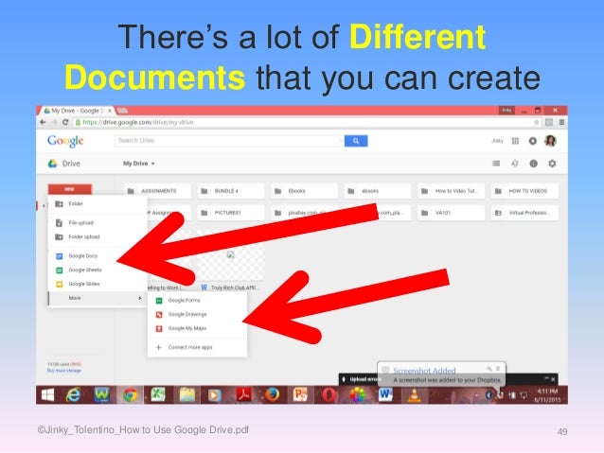604x453 pixels.
Task: Open the Google apps grid
Action: pos(515,141)
